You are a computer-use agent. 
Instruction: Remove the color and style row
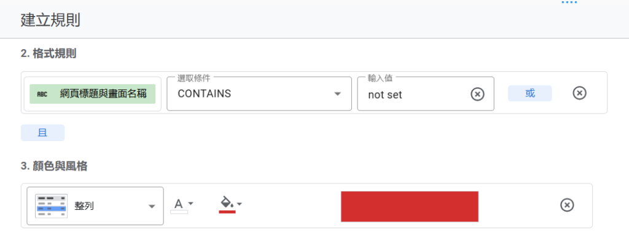[568, 205]
